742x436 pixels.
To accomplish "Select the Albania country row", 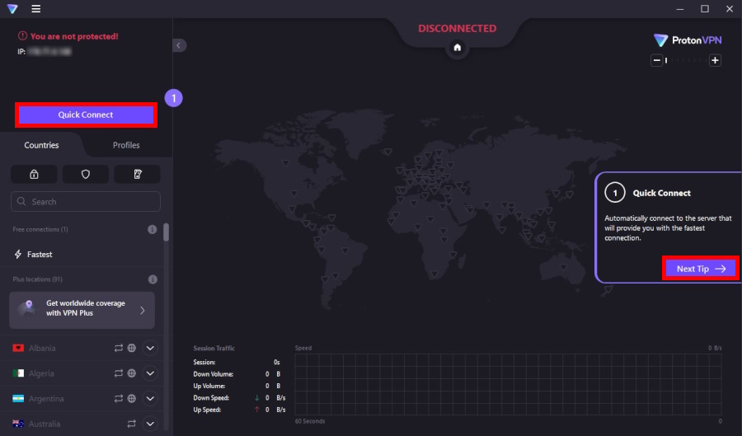I will point(82,348).
